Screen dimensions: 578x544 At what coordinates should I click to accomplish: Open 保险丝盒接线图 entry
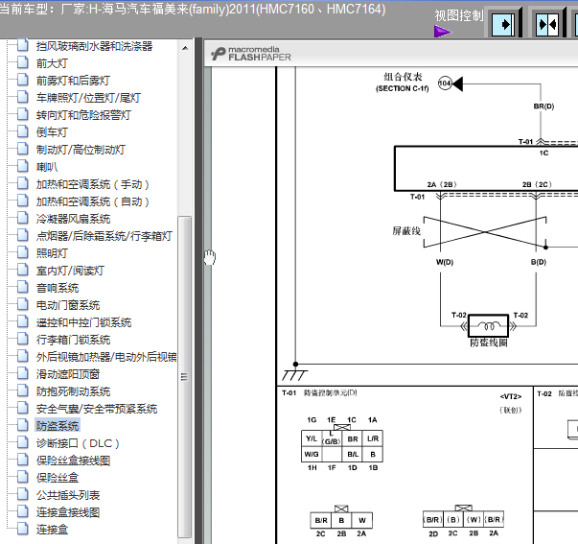(x=74, y=461)
